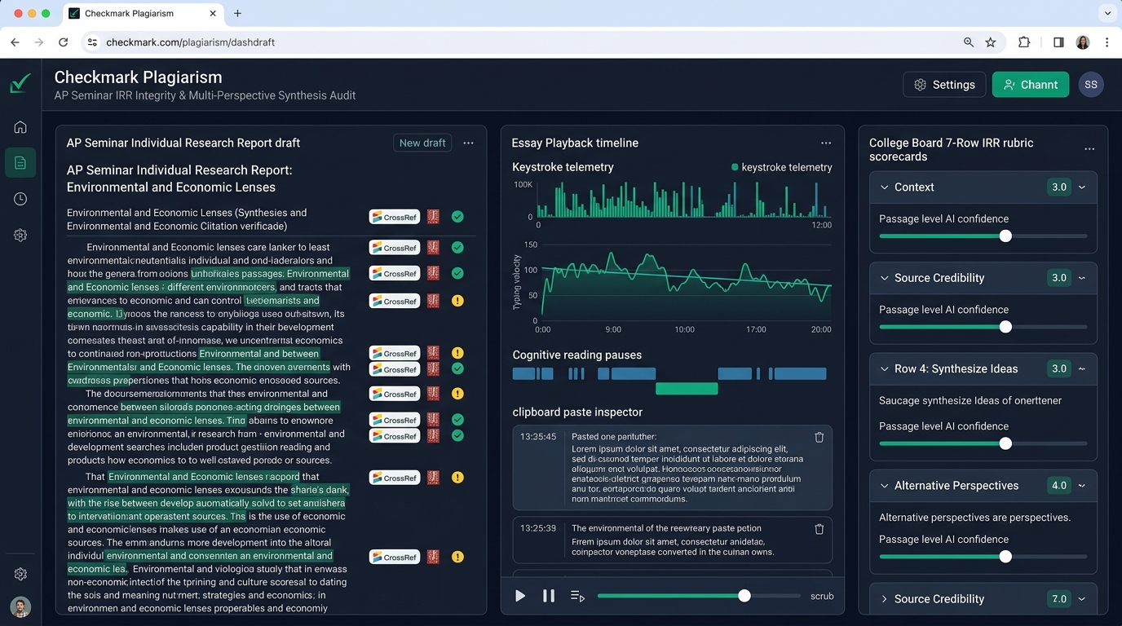
Task: Open the playback queue icon beside pause
Action: click(577, 596)
